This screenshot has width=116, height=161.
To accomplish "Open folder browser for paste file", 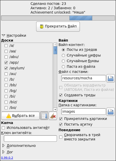I will (111, 78).
